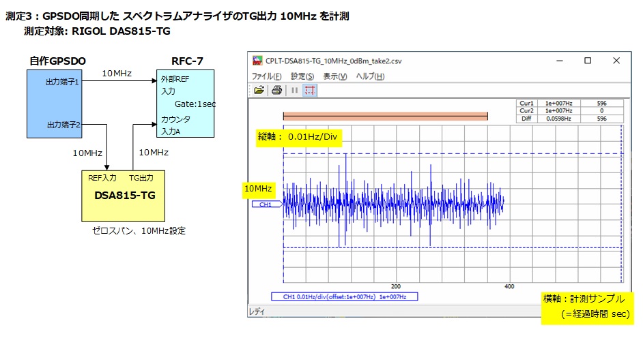Click the pause icon in the toolbar
This screenshot has height=338, width=643.
pos(294,90)
